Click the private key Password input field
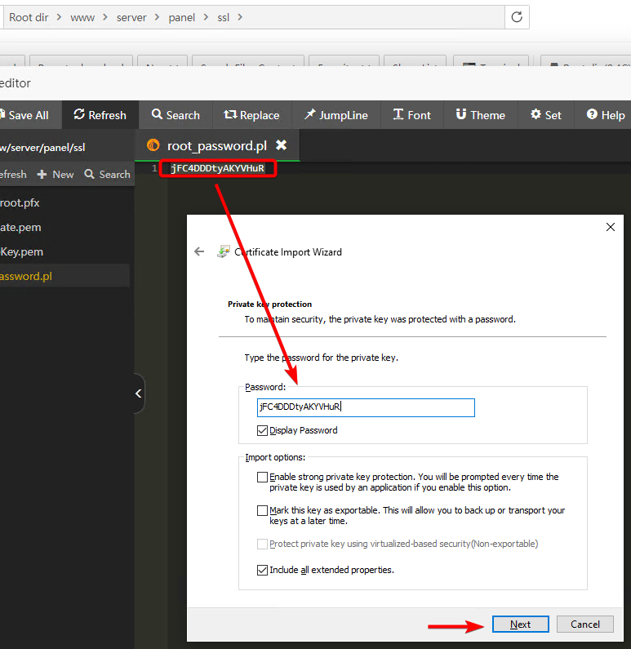This screenshot has height=649, width=631. [366, 407]
